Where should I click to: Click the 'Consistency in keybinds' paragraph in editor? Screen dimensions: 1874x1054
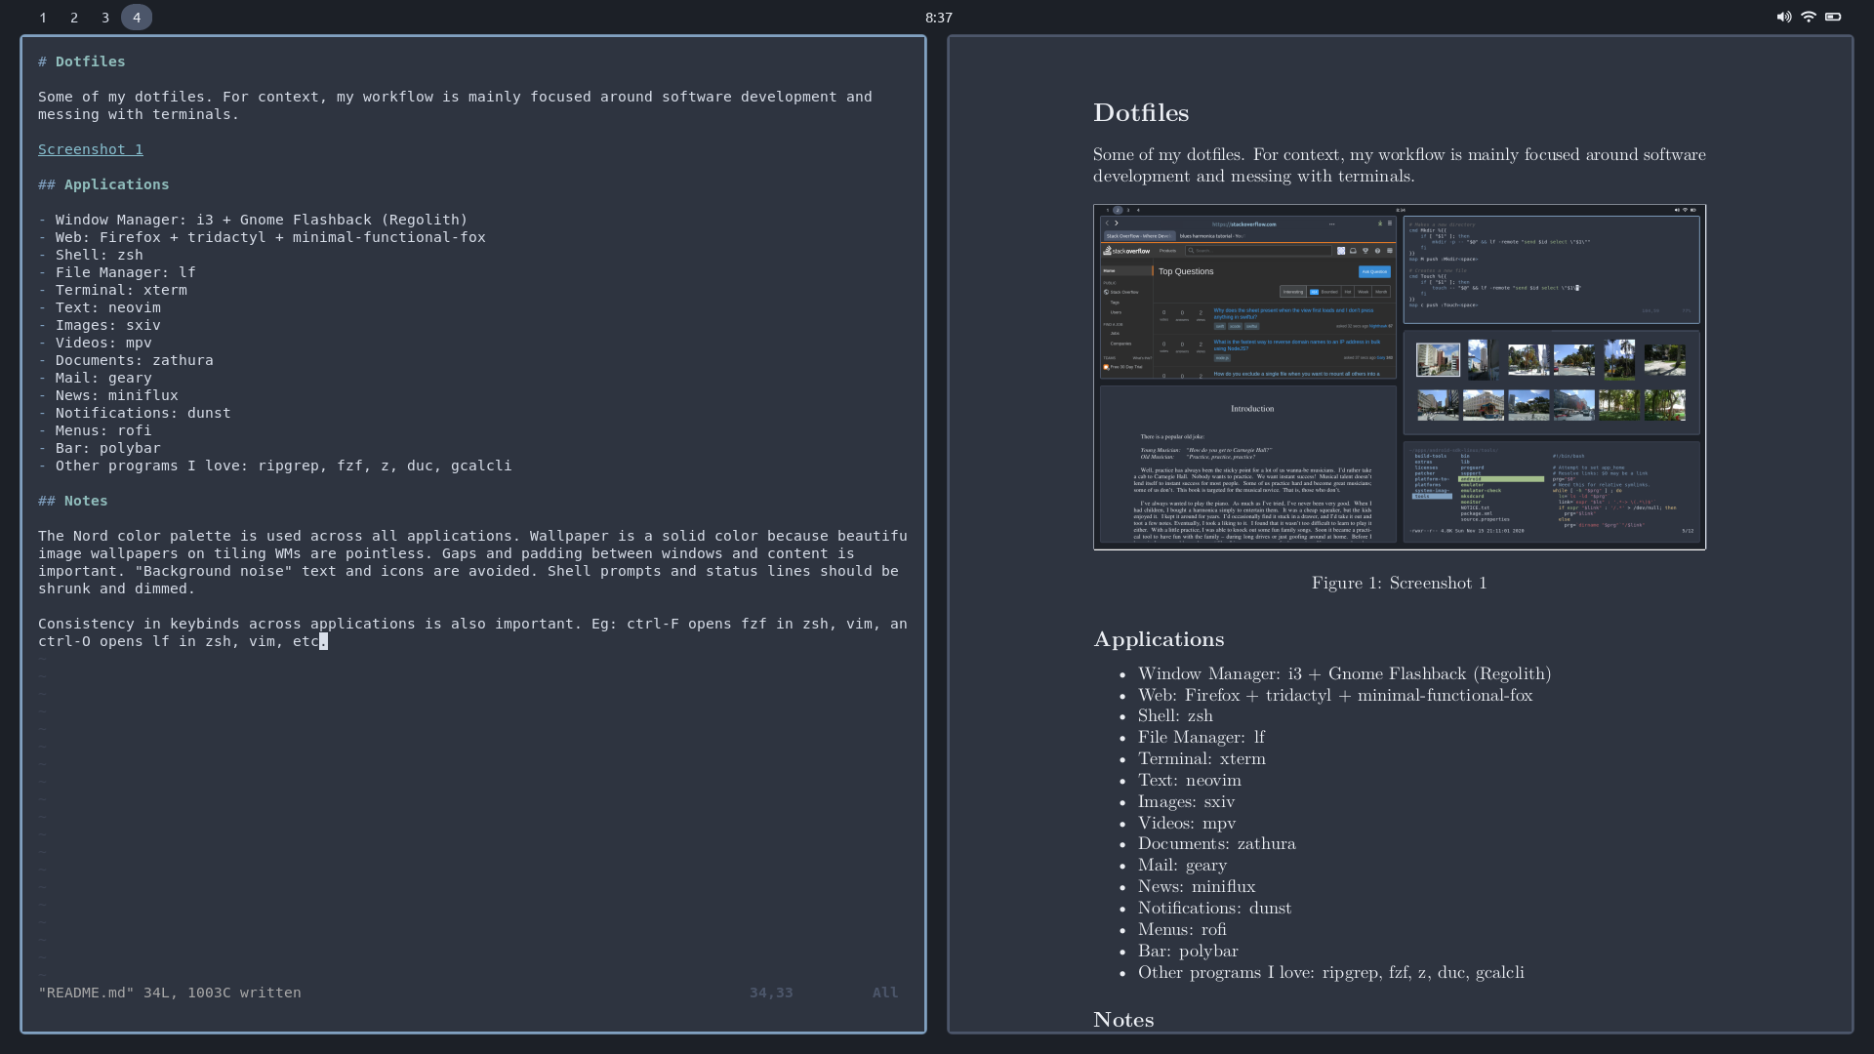click(472, 632)
